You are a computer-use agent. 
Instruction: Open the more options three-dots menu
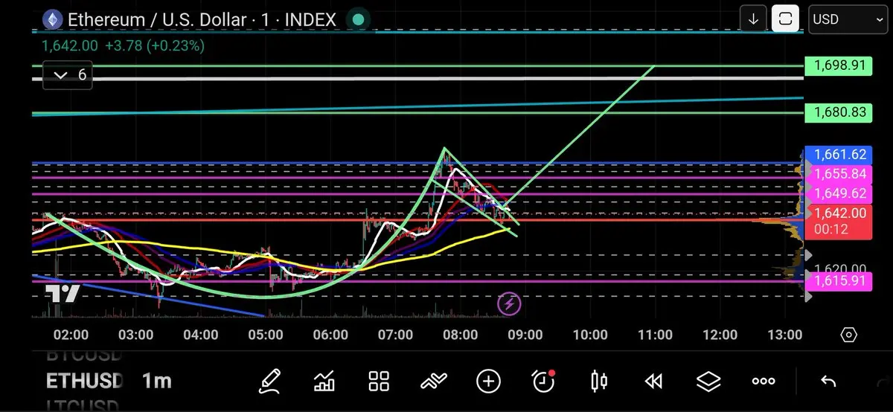[764, 382]
